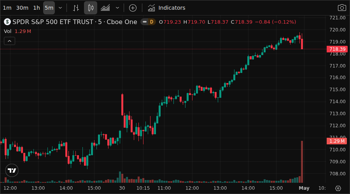Open the chart style dropdown arrow
Viewport: 350px width, 194px height.
click(x=117, y=8)
